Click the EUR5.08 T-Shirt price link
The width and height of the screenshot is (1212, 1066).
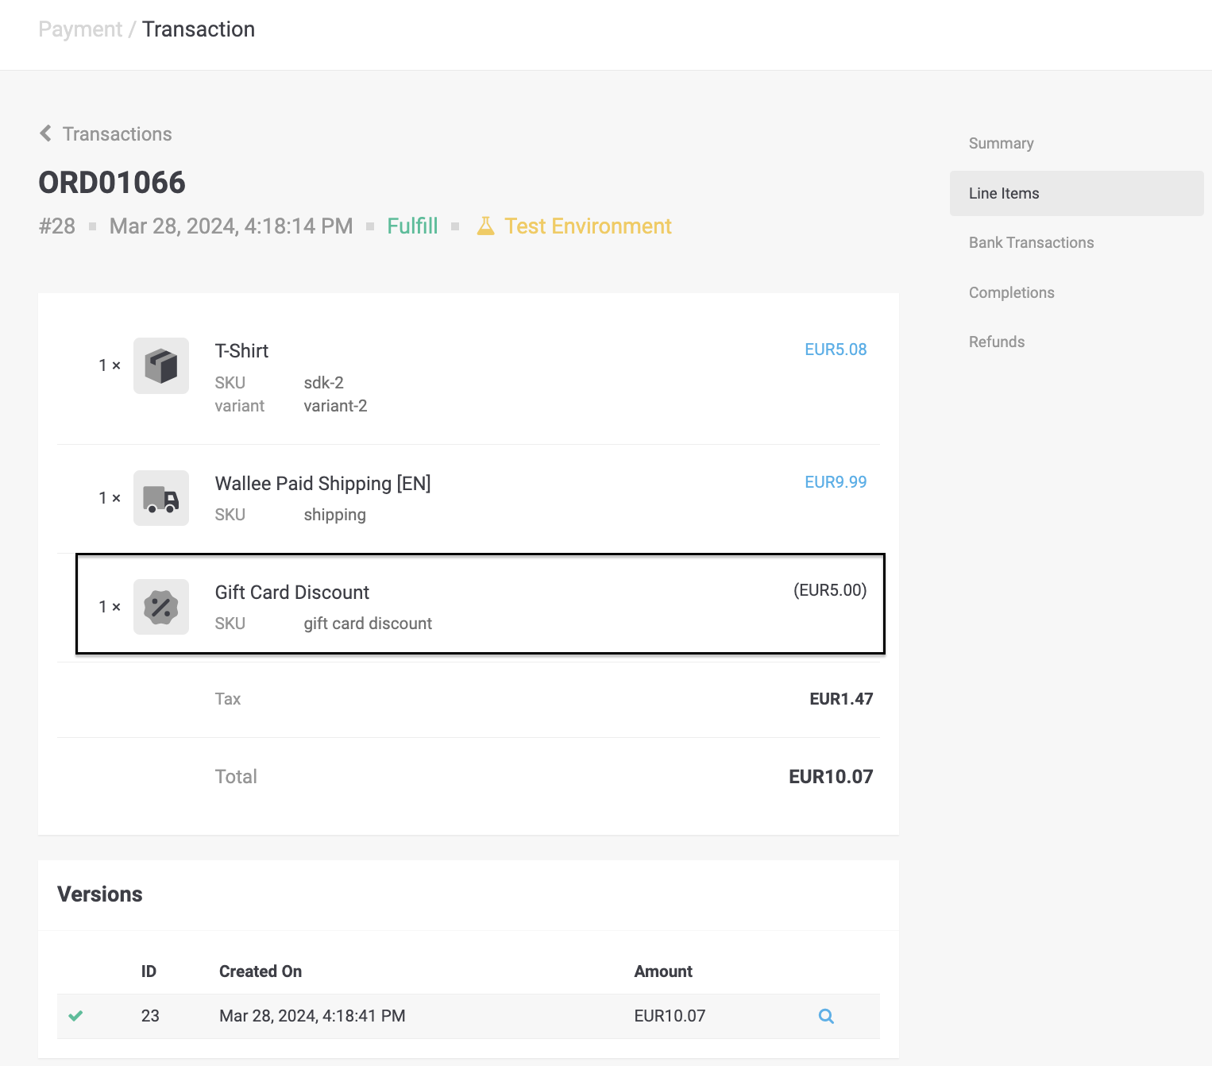(x=836, y=350)
